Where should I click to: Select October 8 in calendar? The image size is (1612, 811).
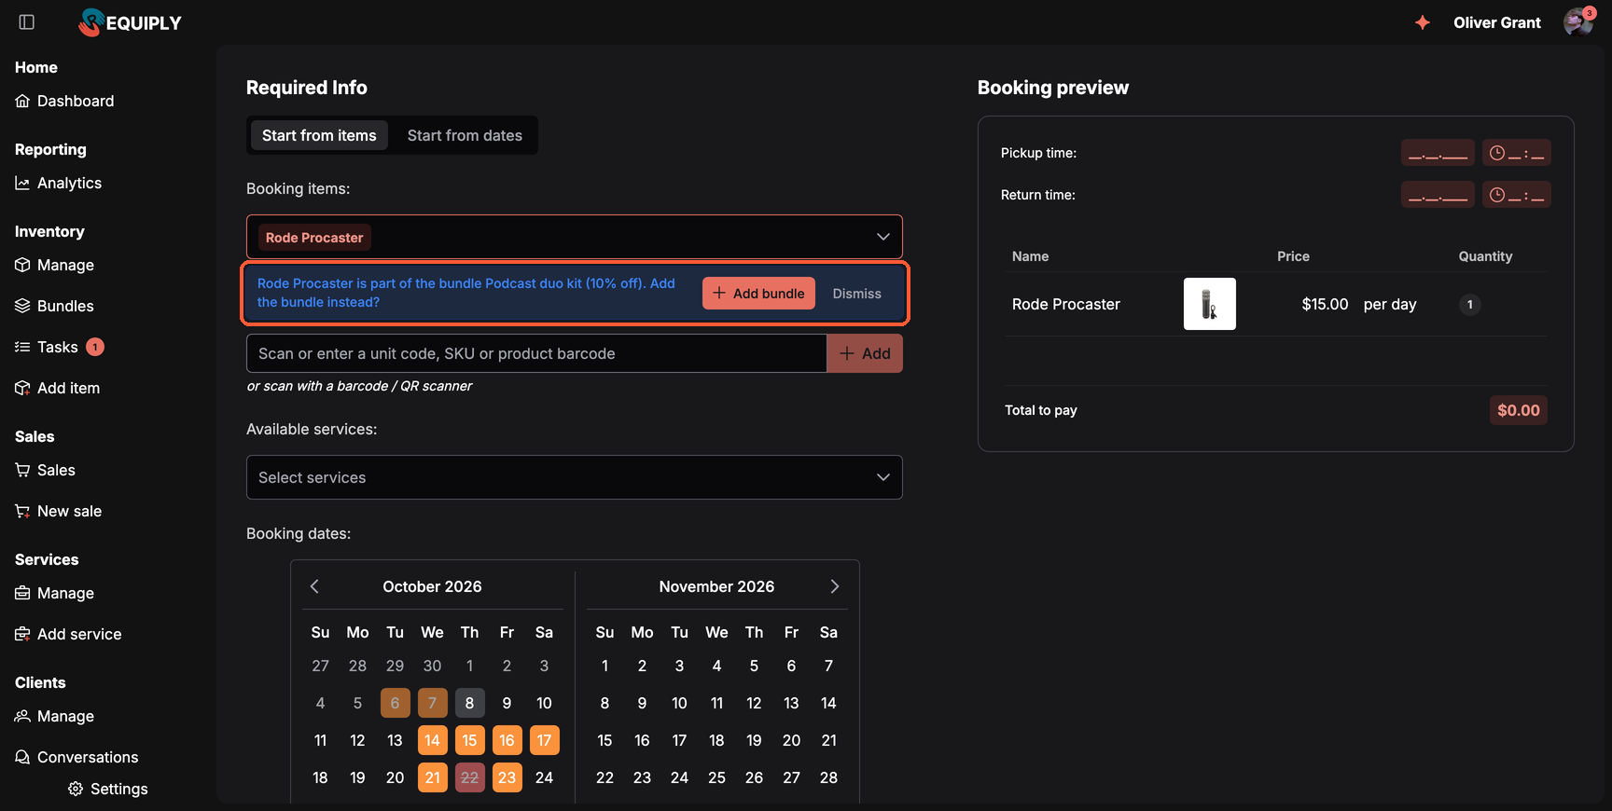[x=469, y=703]
